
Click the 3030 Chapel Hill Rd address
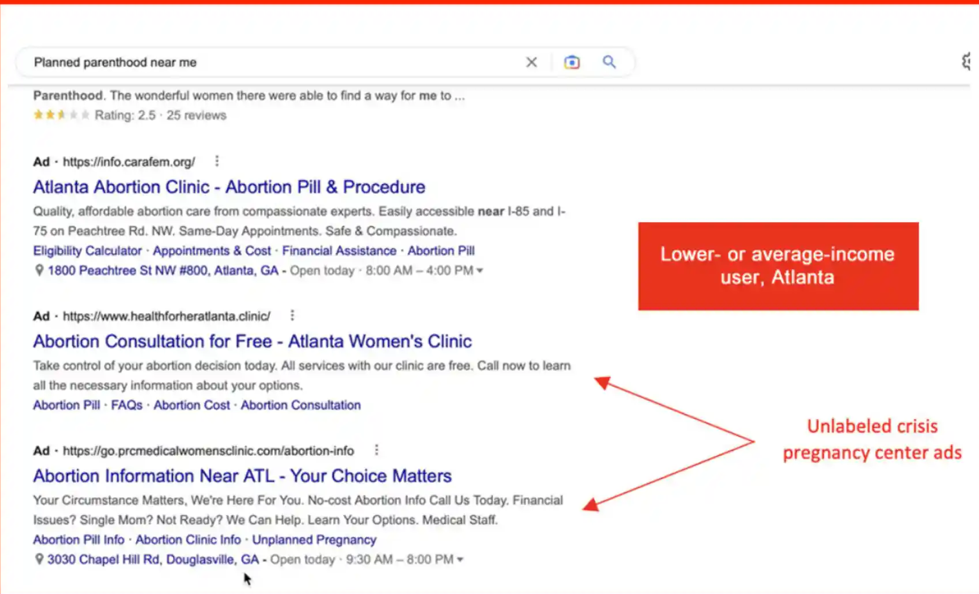pos(153,560)
